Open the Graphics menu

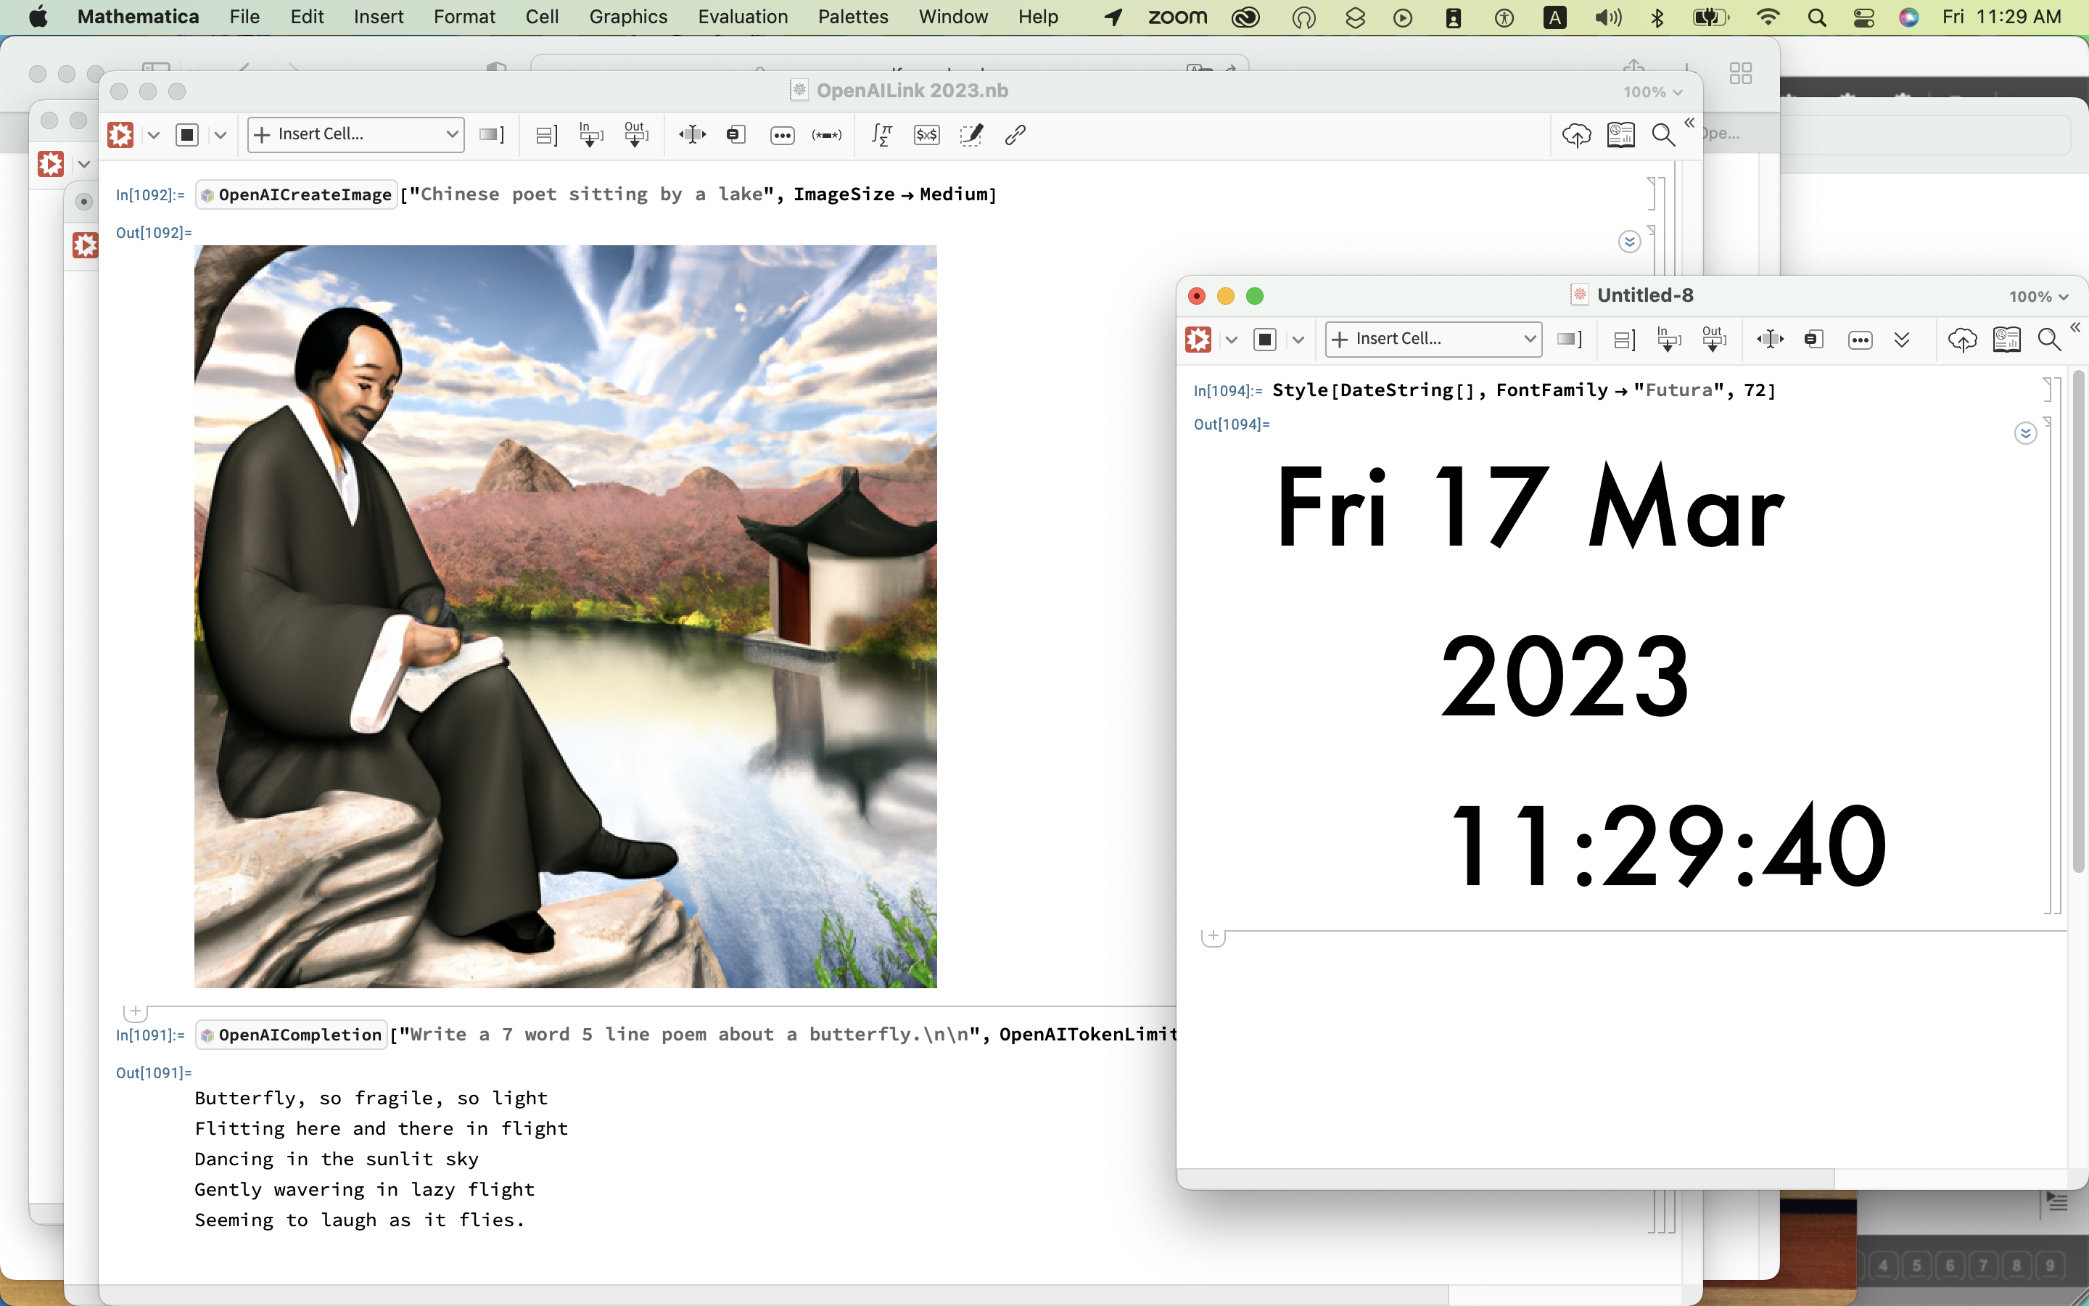click(x=628, y=17)
